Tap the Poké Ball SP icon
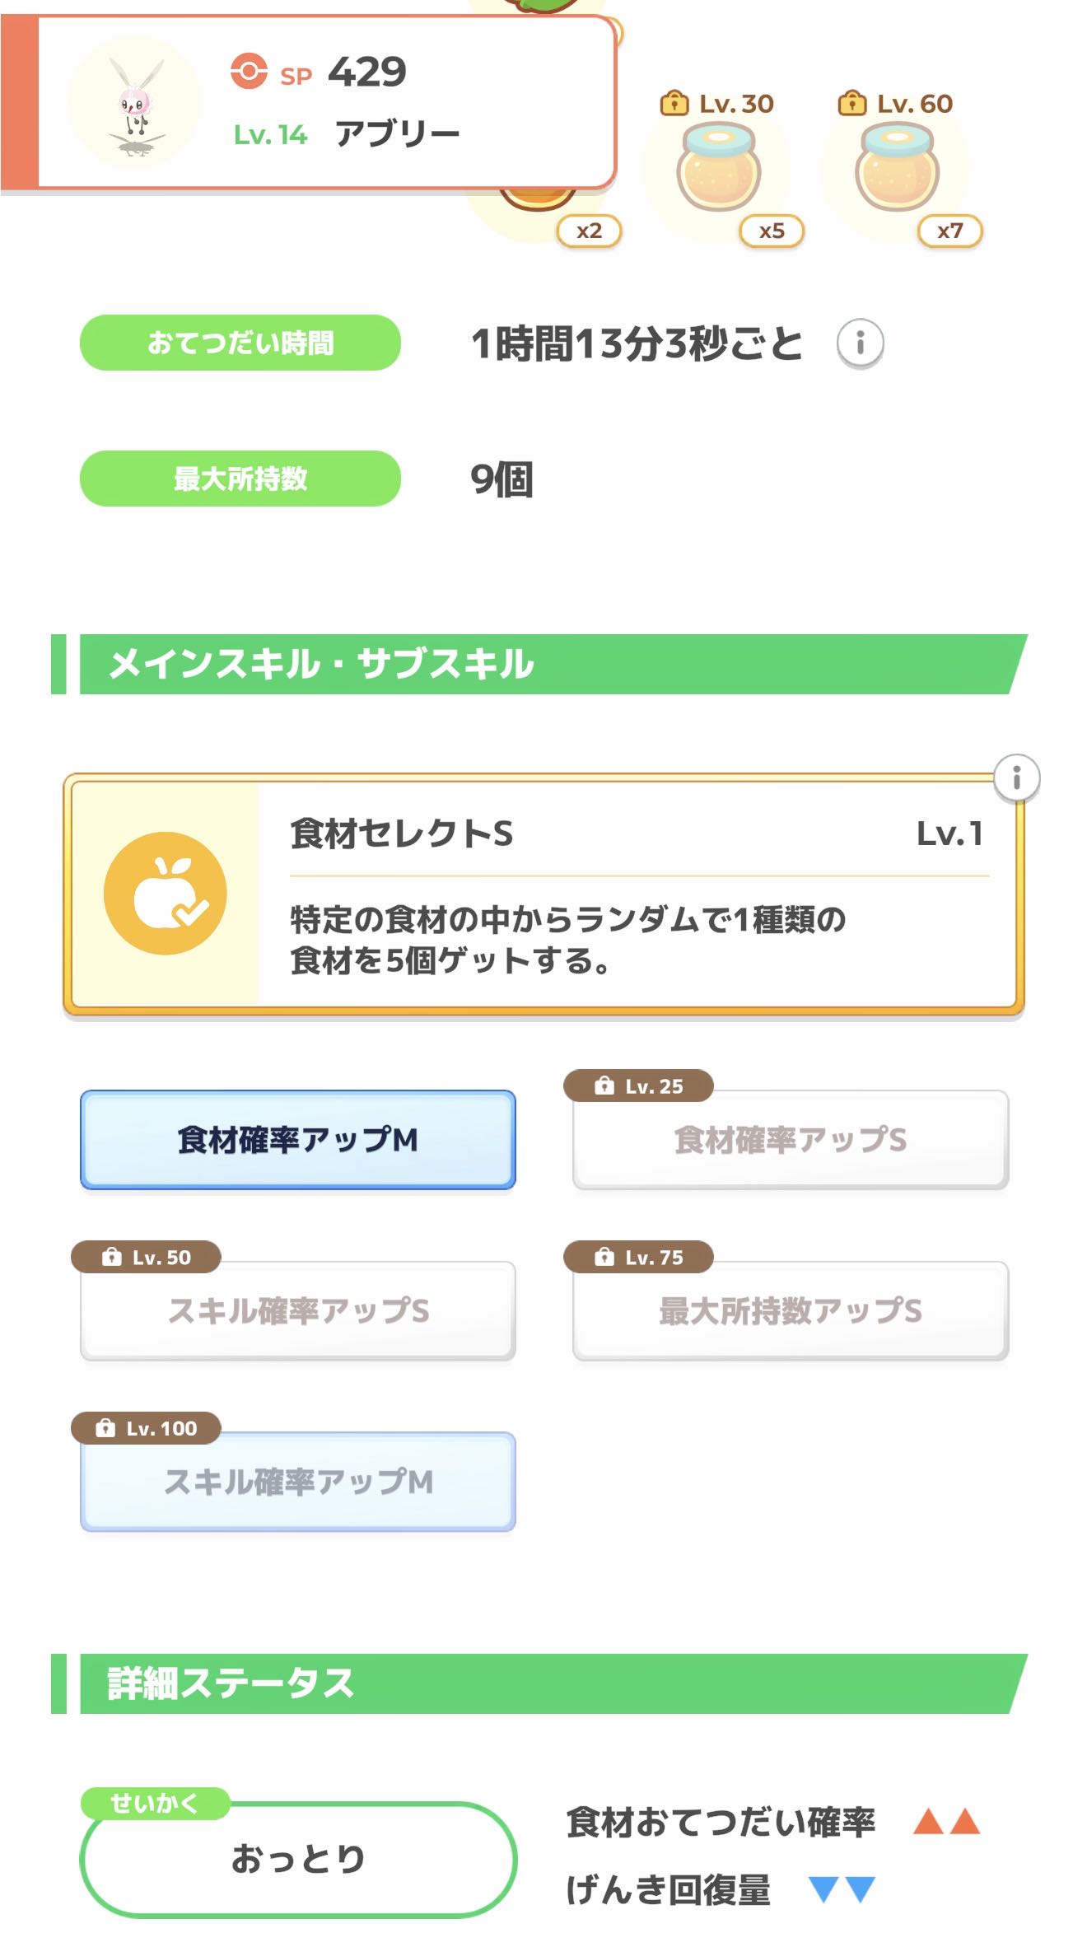Screen dimensions: 1087x1947 click(x=249, y=72)
